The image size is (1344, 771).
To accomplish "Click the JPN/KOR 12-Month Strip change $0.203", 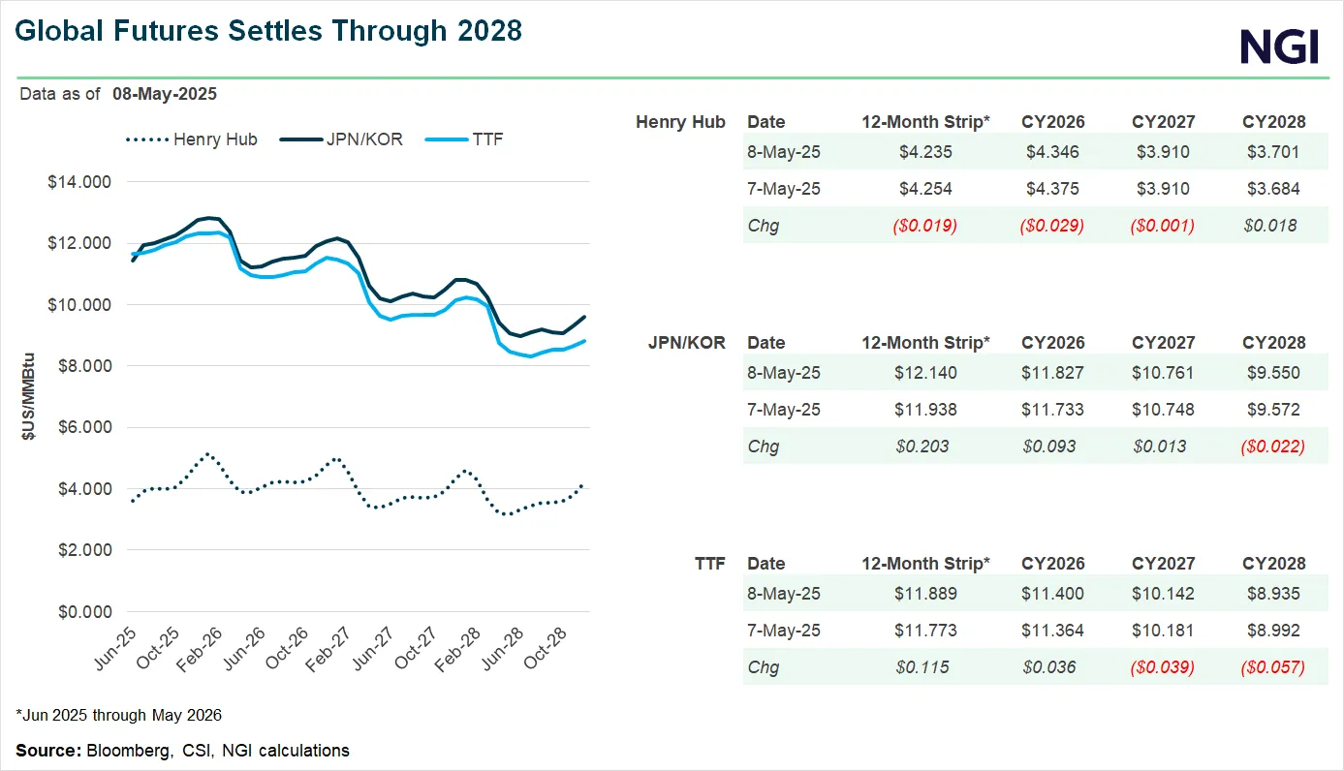I will [x=925, y=447].
